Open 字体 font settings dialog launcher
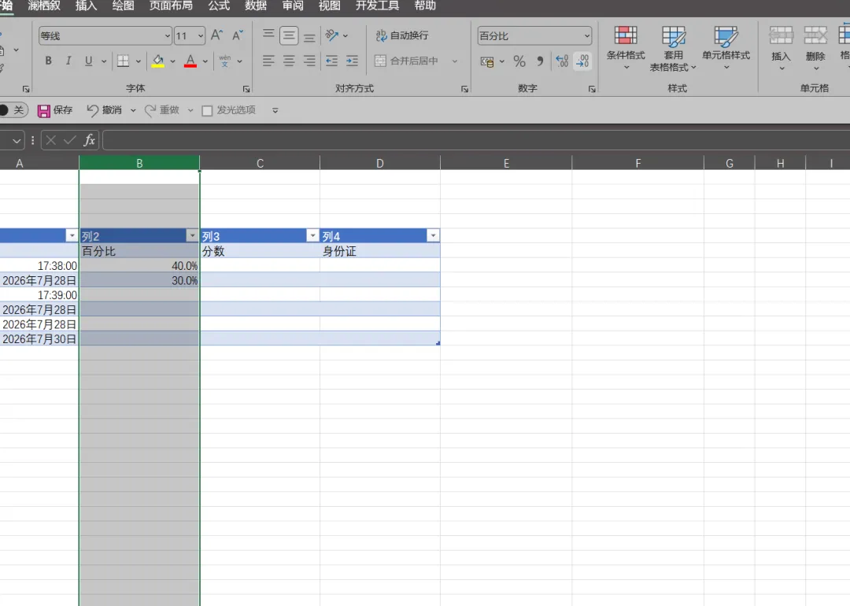 pyautogui.click(x=246, y=89)
